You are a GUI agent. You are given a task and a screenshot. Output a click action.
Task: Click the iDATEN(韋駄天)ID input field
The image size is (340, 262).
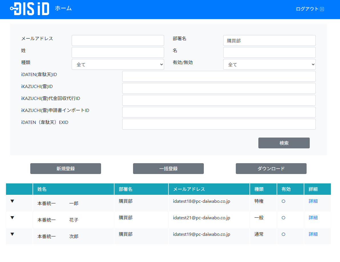[219, 76]
